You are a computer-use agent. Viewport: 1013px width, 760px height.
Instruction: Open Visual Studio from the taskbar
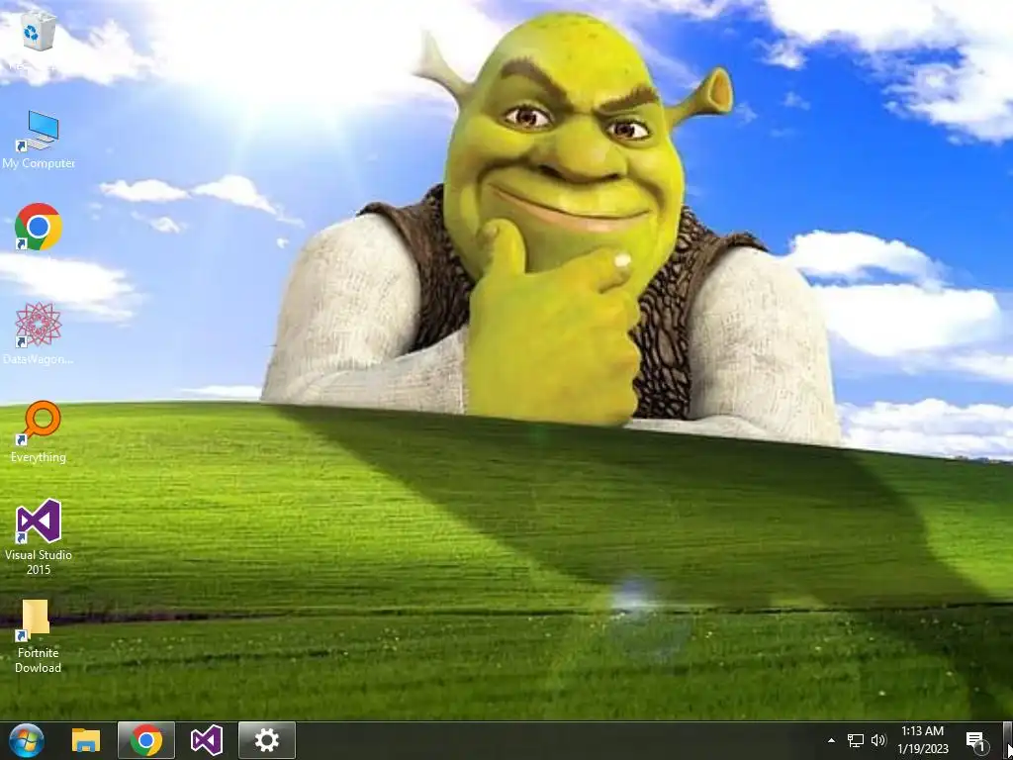tap(207, 740)
